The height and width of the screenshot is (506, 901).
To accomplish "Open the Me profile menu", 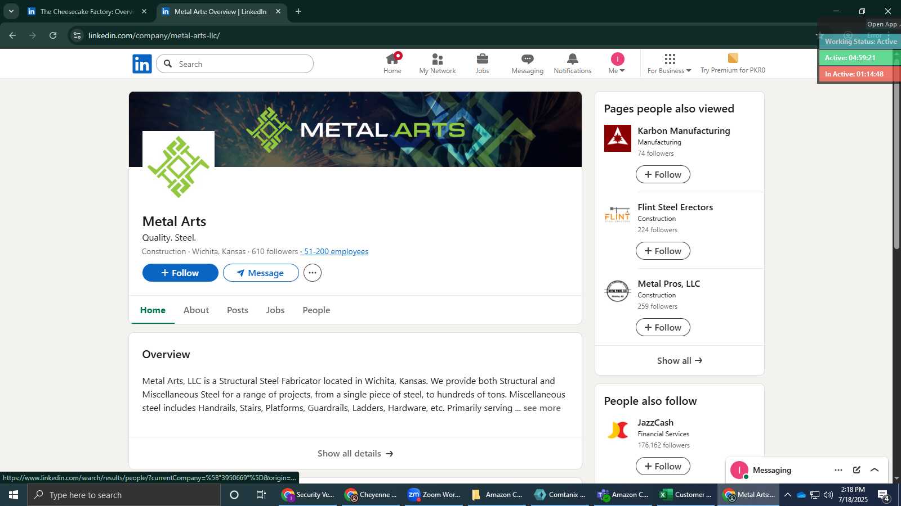I will [x=617, y=64].
